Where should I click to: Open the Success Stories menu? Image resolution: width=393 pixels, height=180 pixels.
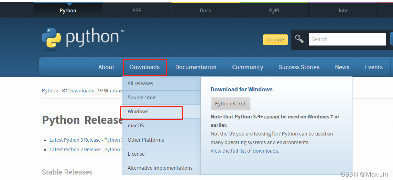[299, 67]
